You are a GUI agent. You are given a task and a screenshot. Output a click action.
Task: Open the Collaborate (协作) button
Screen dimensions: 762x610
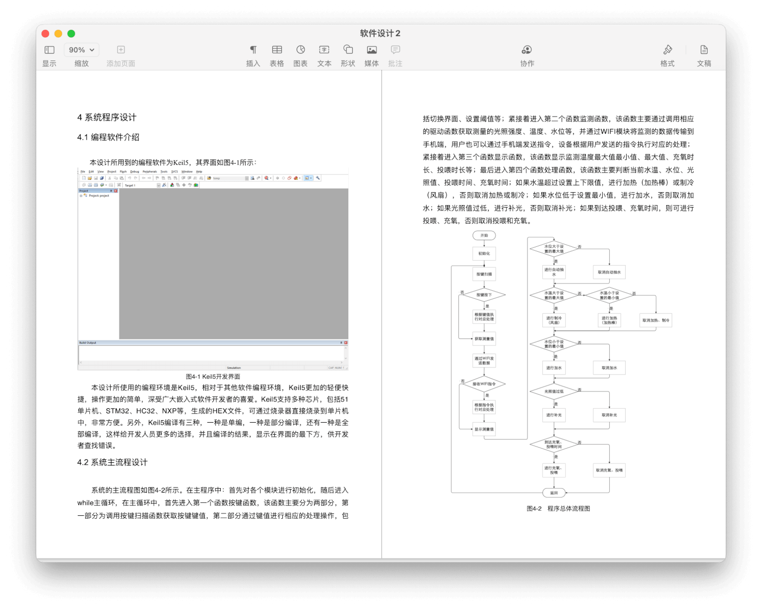[527, 50]
